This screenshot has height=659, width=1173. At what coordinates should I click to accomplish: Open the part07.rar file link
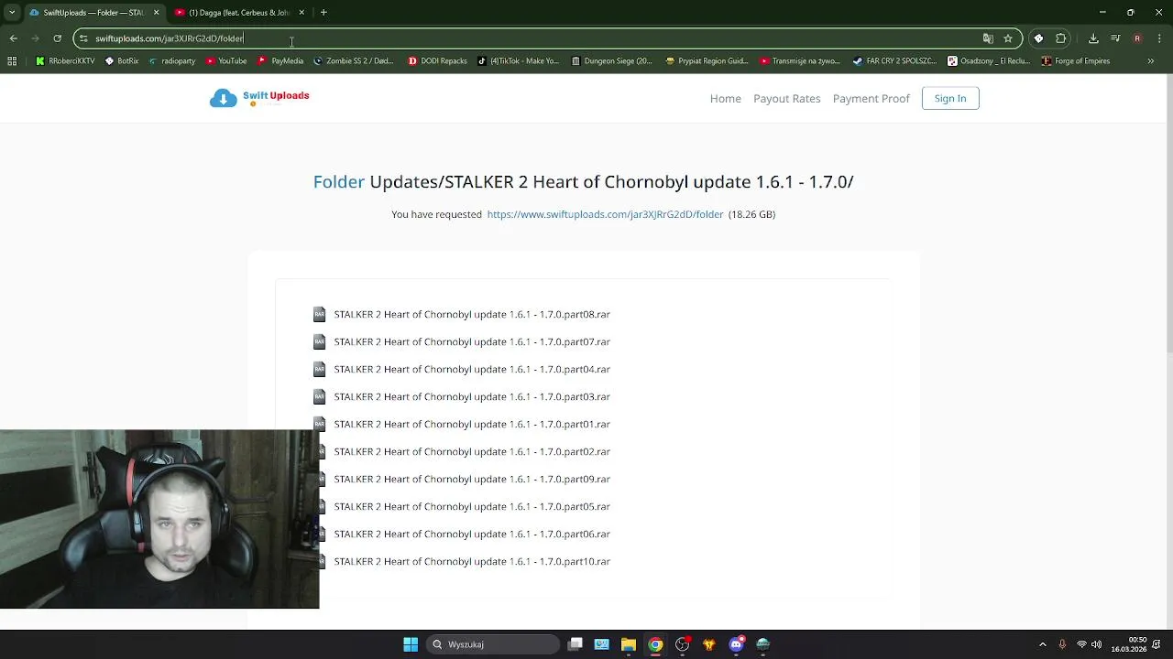pos(472,341)
